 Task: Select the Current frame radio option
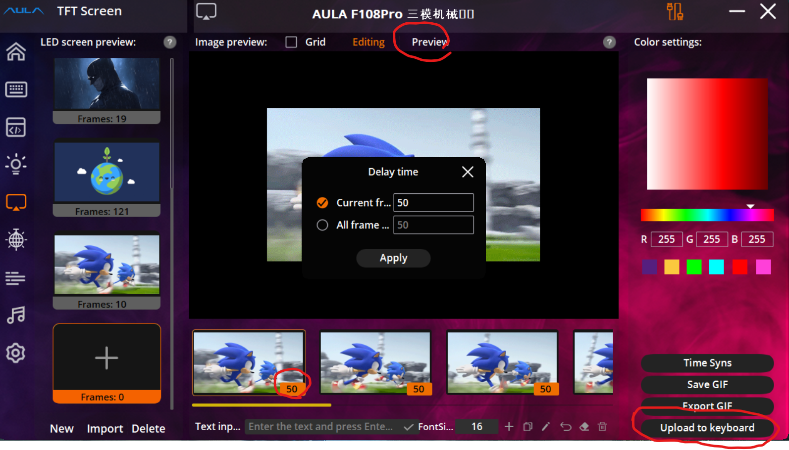pos(322,203)
